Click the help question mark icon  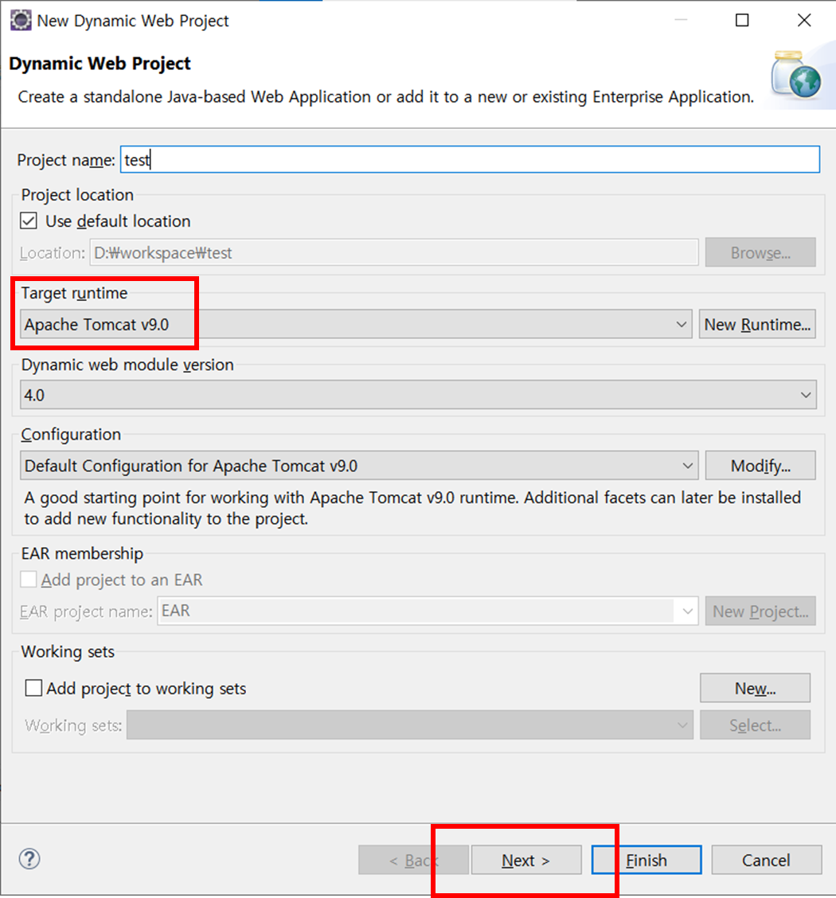point(29,858)
